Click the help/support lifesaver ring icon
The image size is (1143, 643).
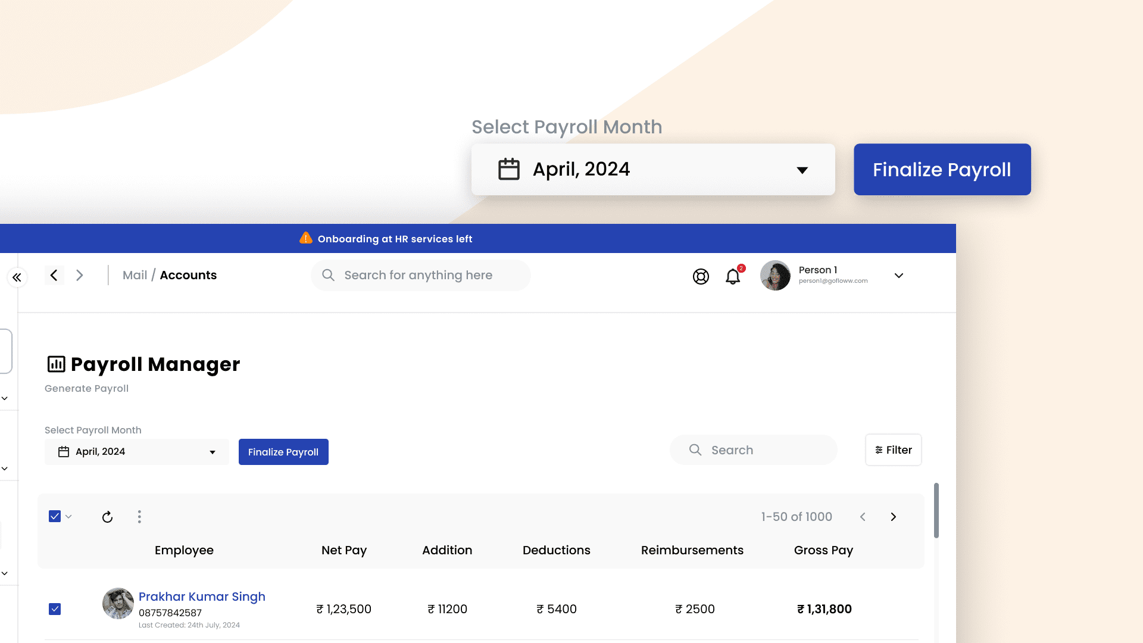[701, 276]
